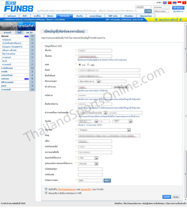Image resolution: width=187 pixels, height=209 pixels.
Task: Click the first name input field
Action: point(95,50)
